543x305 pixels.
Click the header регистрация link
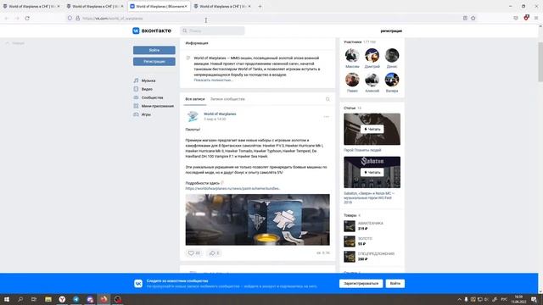tap(391, 30)
